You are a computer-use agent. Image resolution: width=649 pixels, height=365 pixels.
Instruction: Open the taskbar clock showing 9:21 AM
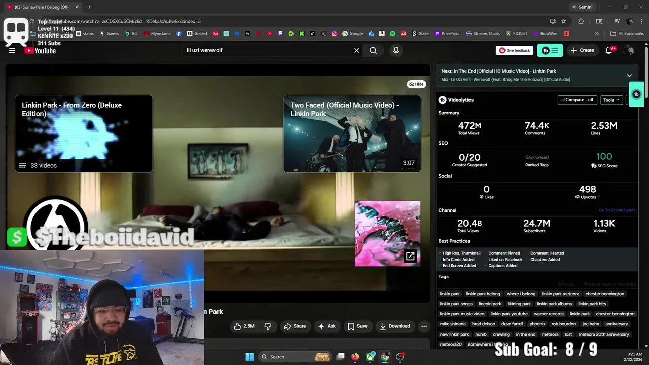pos(634,357)
